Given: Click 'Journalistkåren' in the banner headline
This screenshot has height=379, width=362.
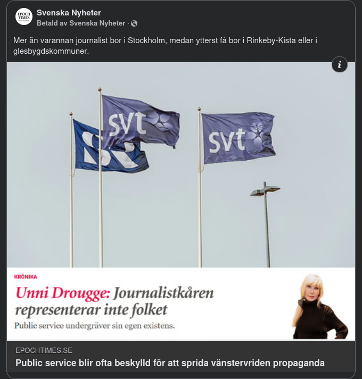Looking at the screenshot, I should pos(163,293).
